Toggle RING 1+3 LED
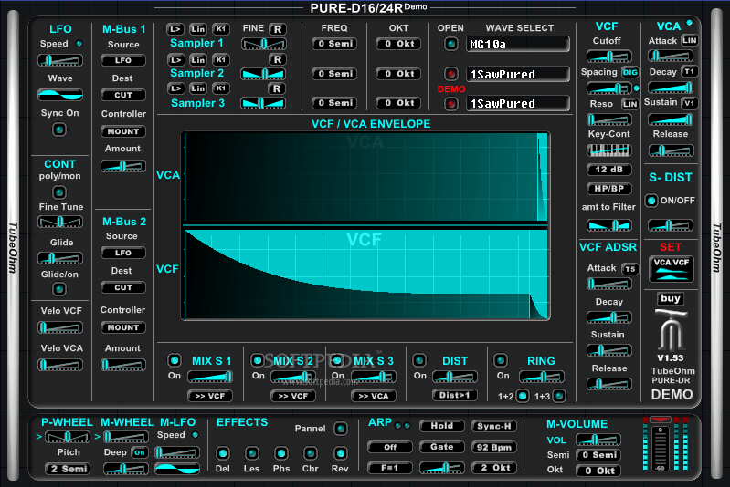The height and width of the screenshot is (487, 730). (558, 396)
